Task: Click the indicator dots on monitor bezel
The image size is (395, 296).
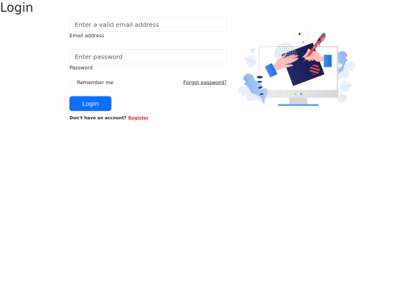Action: click(x=298, y=94)
